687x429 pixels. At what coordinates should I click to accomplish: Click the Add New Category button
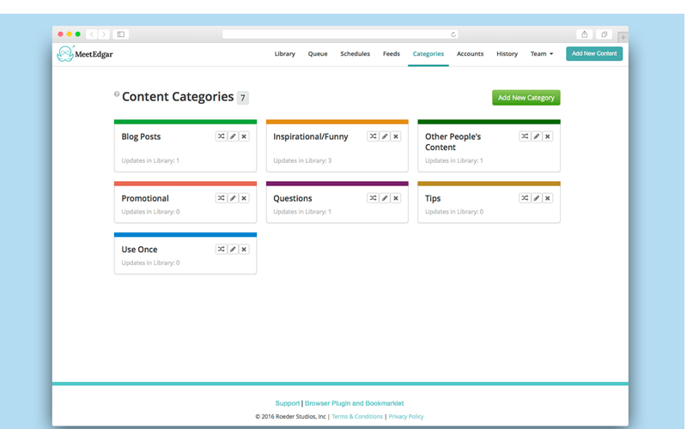click(x=526, y=98)
